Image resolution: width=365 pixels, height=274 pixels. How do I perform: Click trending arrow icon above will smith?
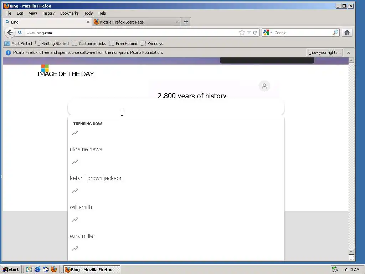pyautogui.click(x=75, y=191)
